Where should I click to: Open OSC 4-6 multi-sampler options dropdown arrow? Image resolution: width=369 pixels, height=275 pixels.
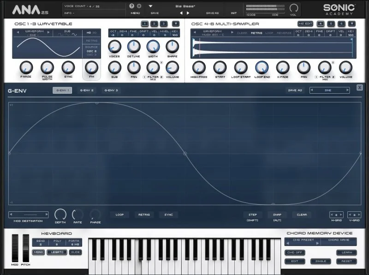pos(351,24)
